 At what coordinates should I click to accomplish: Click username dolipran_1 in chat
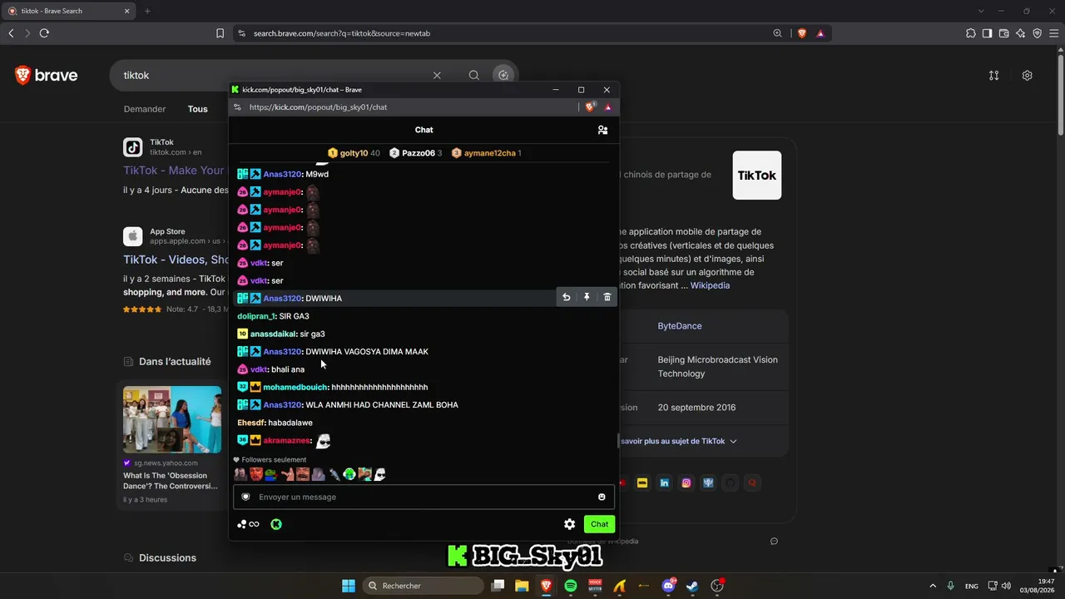point(256,316)
